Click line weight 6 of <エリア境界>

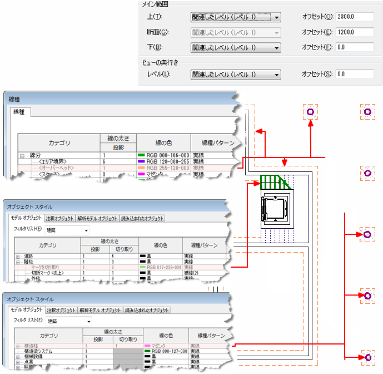point(118,161)
